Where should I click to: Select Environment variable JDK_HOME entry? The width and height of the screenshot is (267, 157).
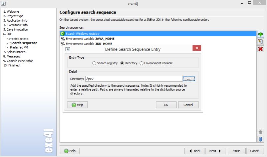pos(158,44)
